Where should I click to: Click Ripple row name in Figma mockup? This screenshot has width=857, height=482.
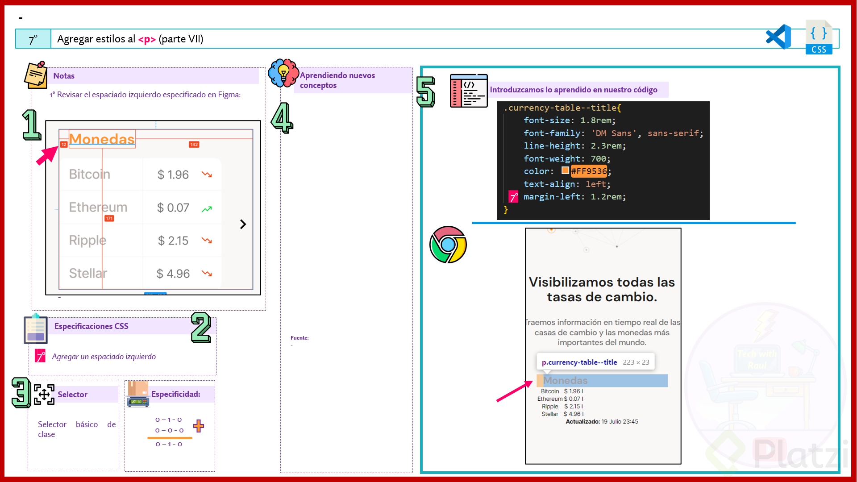pyautogui.click(x=87, y=241)
